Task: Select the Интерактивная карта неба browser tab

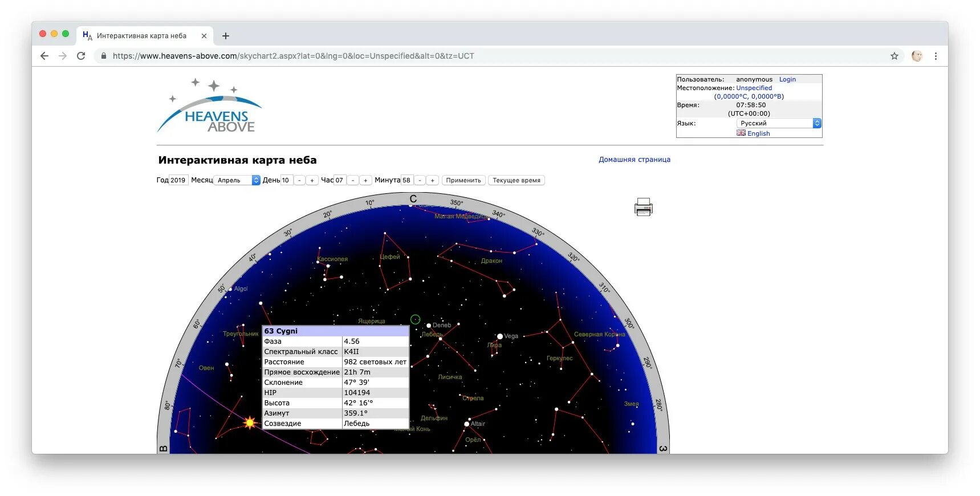Action: [145, 36]
